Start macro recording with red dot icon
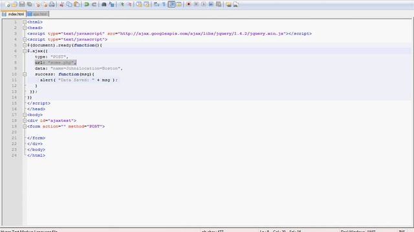 [x=188, y=5]
